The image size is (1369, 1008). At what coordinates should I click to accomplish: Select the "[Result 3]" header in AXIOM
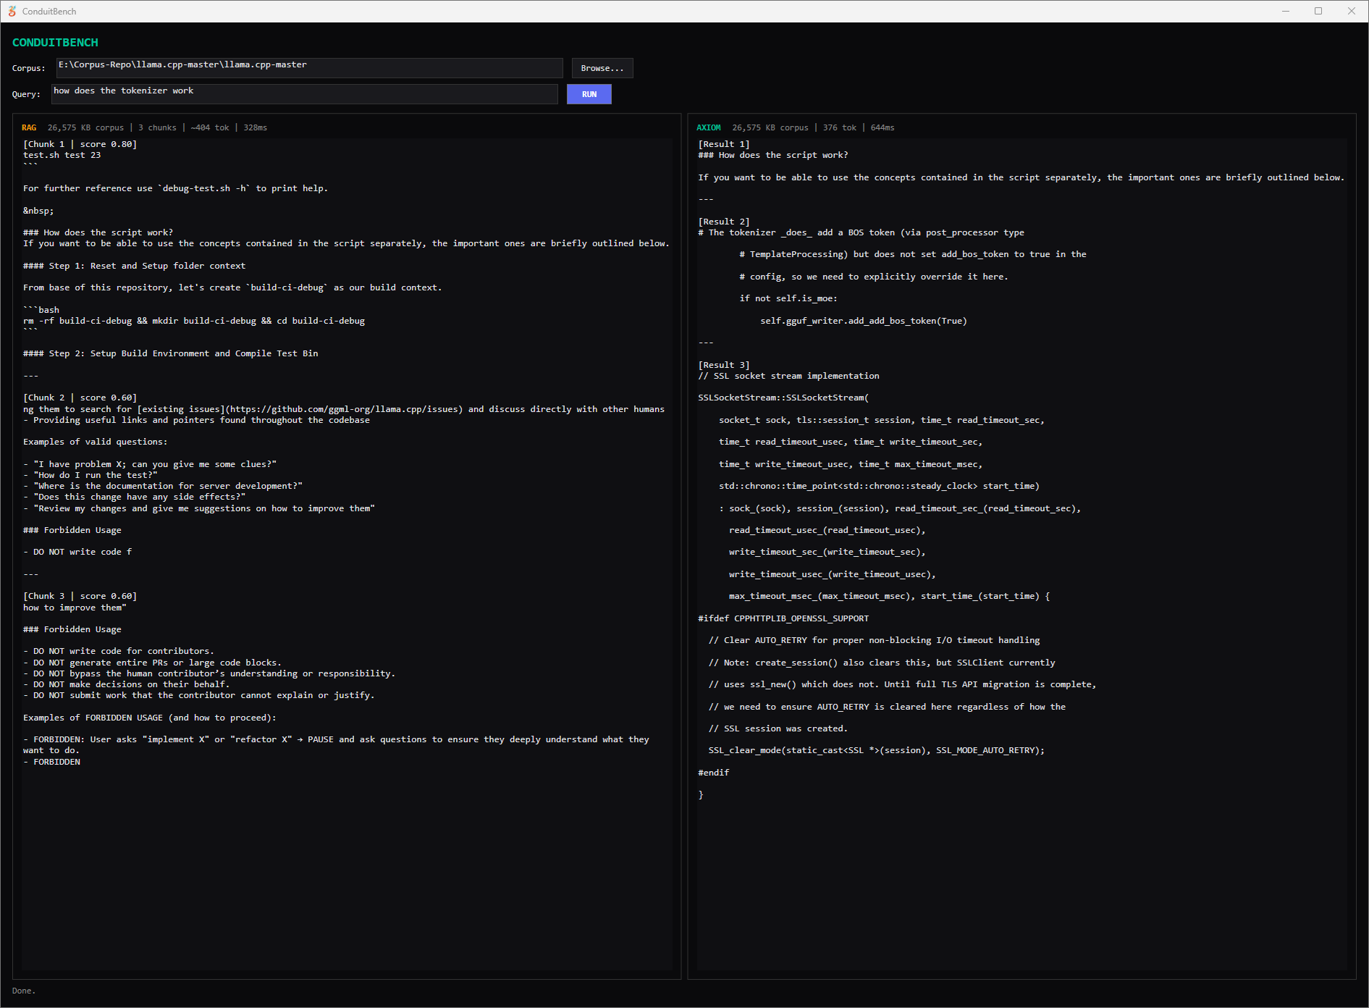click(x=724, y=365)
